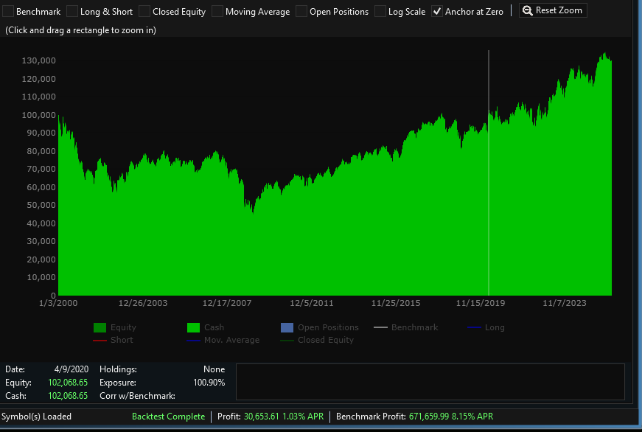Enable the Benchmark checkbox above the chart

point(8,12)
